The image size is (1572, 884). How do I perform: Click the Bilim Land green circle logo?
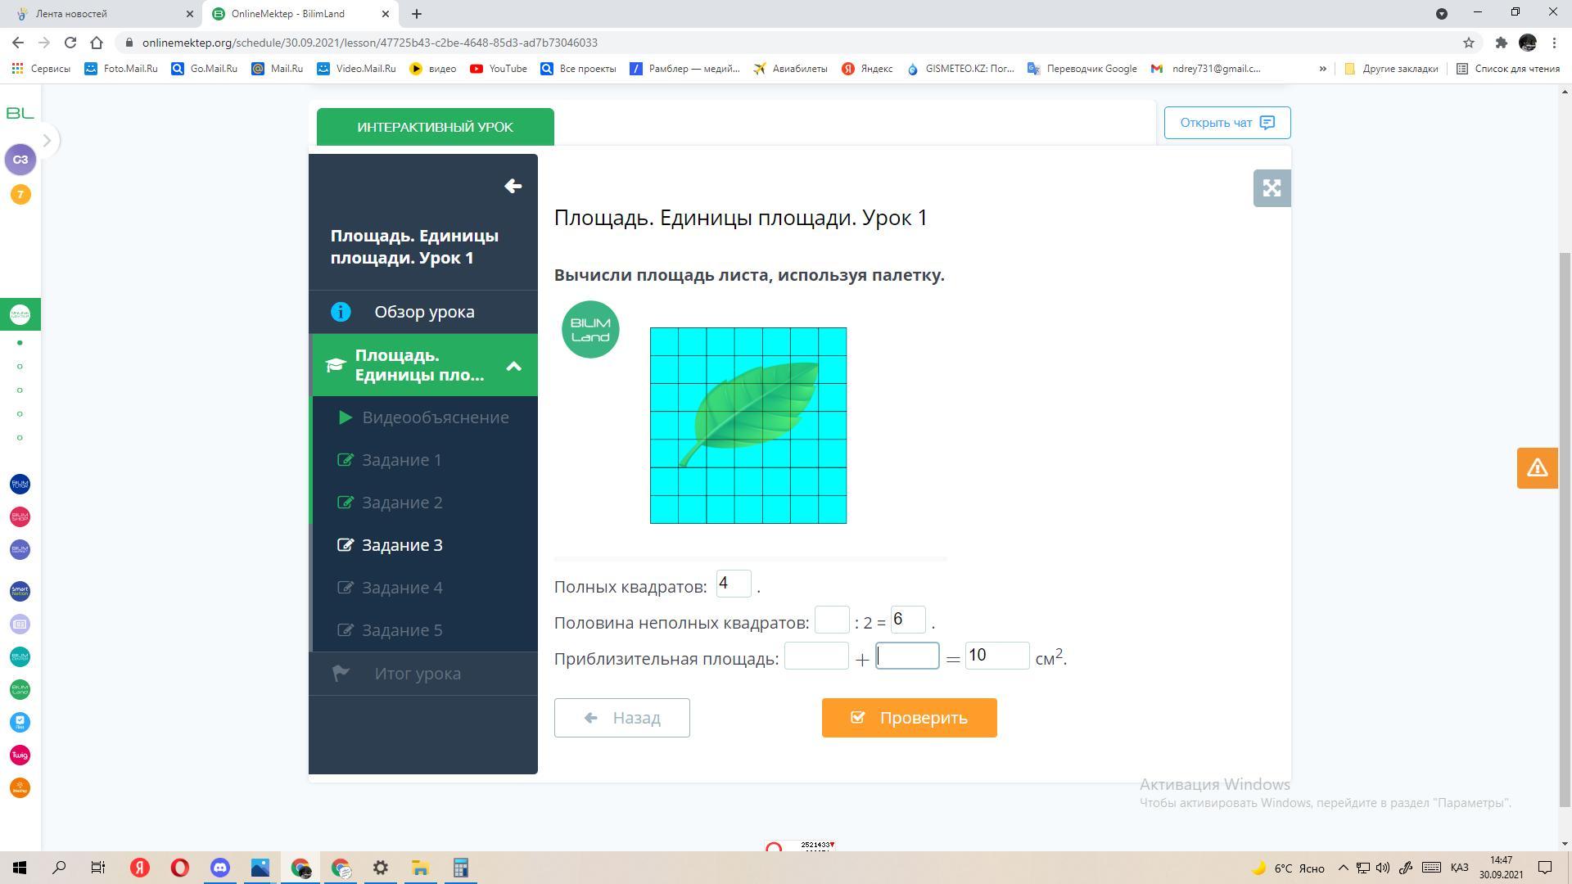click(590, 330)
